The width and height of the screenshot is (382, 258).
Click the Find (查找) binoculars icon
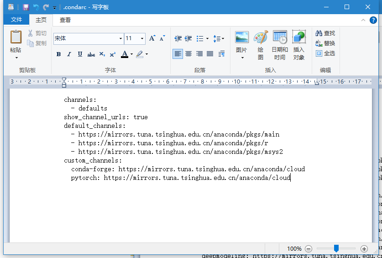pyautogui.click(x=319, y=33)
